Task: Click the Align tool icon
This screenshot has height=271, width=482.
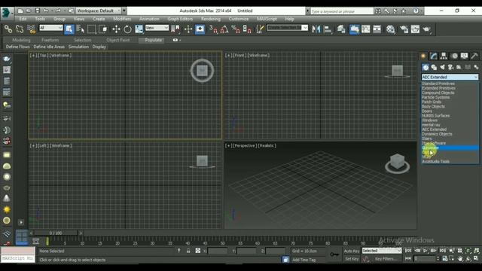Action: 328,29
